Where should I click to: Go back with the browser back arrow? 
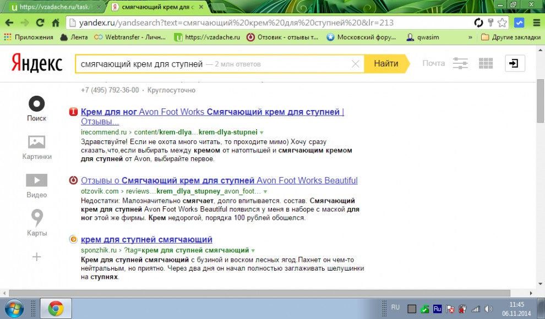[9, 23]
